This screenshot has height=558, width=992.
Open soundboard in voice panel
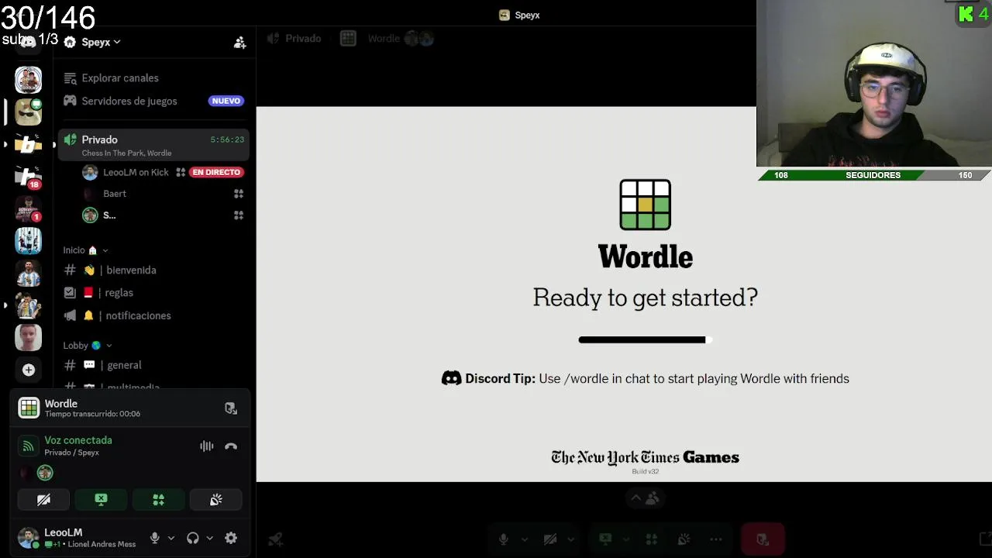[216, 500]
